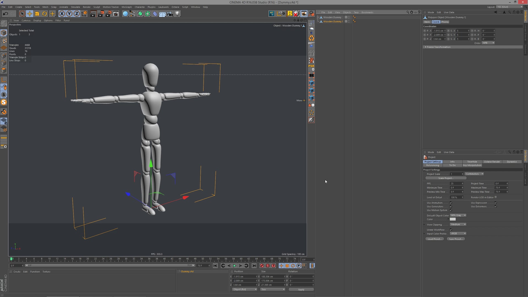Toggle Linear Workflow checkbox
This screenshot has height=297, width=528.
451,230
